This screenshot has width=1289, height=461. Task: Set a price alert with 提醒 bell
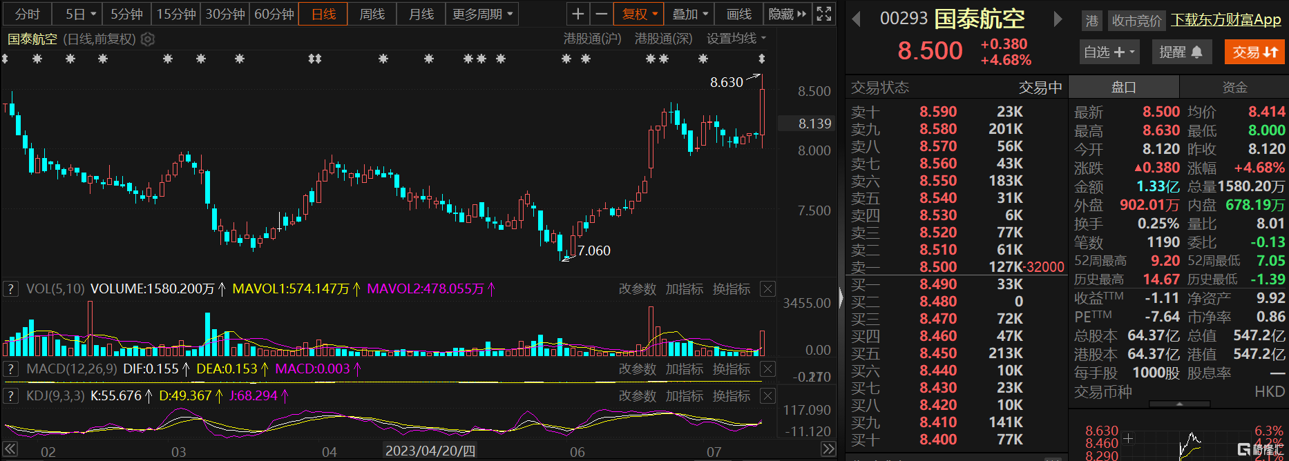point(1181,52)
